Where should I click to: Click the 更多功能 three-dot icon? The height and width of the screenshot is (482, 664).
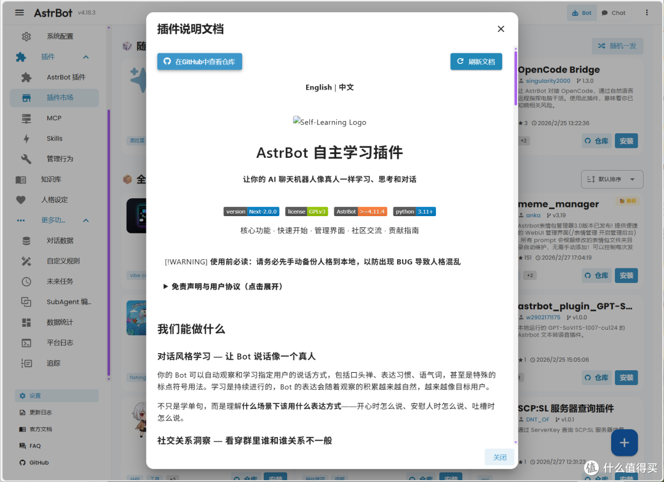pyautogui.click(x=21, y=220)
